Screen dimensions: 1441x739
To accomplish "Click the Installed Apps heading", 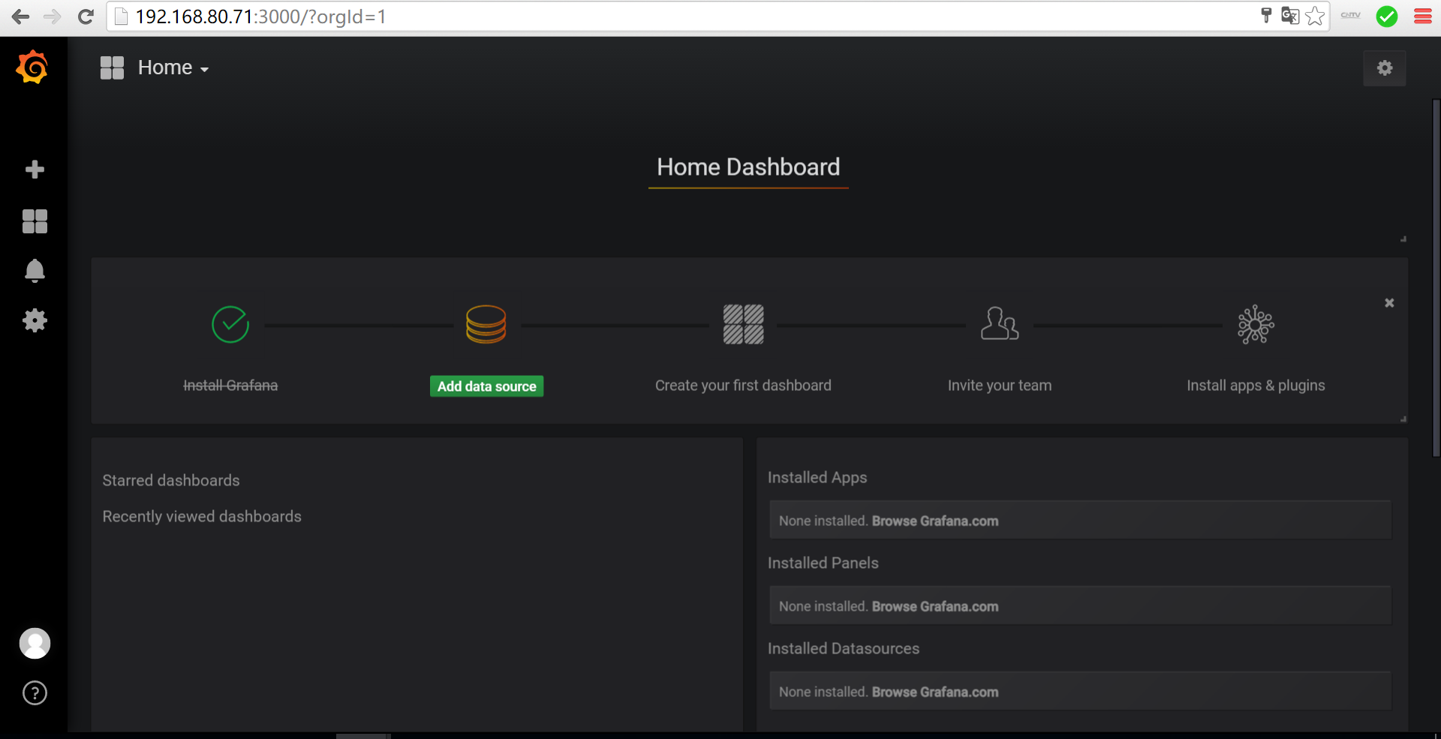I will [x=817, y=477].
